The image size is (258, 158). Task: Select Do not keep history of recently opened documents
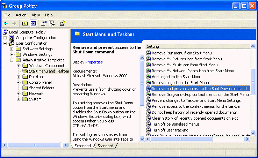194,112
